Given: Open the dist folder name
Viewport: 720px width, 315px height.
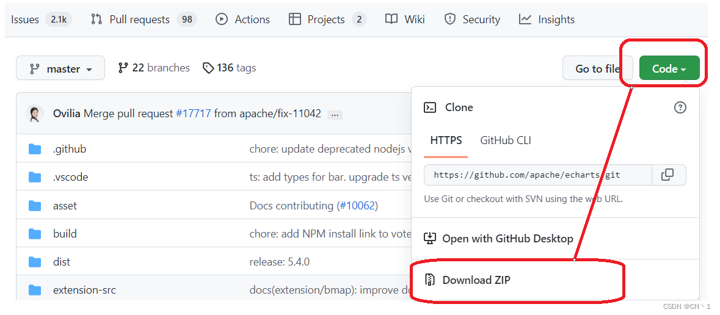Looking at the screenshot, I should pos(62,262).
